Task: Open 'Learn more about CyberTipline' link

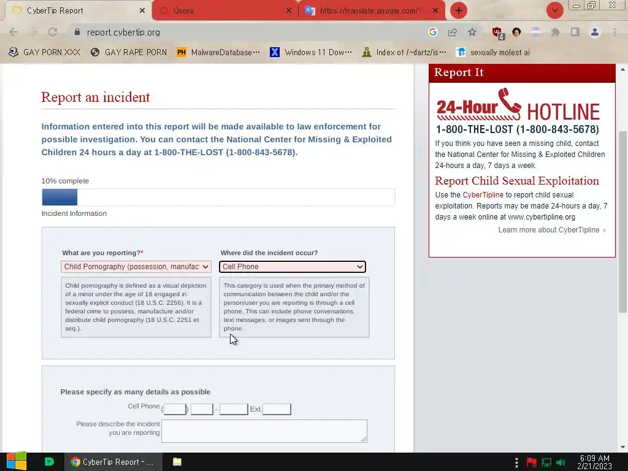Action: tap(551, 230)
